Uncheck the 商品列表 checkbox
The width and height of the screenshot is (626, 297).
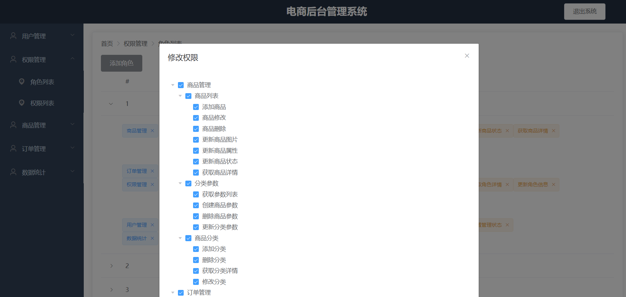(x=188, y=96)
